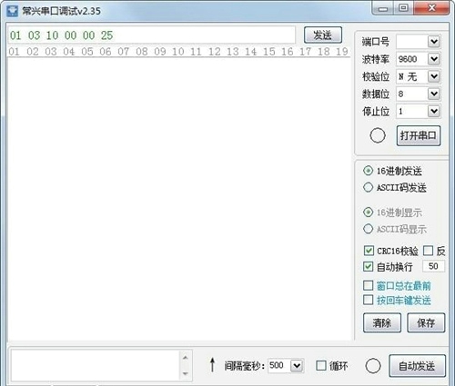Select 16进制发送 radio button
Image resolution: width=455 pixels, height=386 pixels.
pos(368,171)
